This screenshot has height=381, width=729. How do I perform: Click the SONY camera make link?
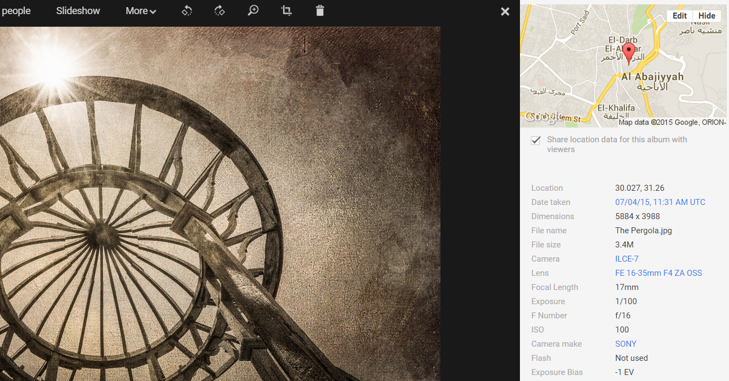pyautogui.click(x=626, y=344)
